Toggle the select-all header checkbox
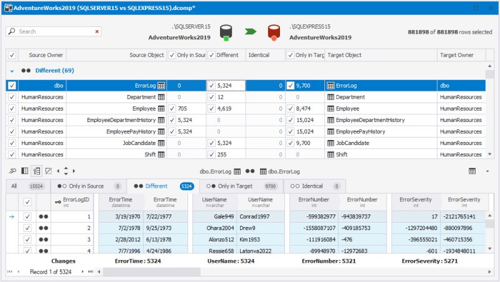This screenshot has width=500, height=282. pyautogui.click(x=12, y=55)
